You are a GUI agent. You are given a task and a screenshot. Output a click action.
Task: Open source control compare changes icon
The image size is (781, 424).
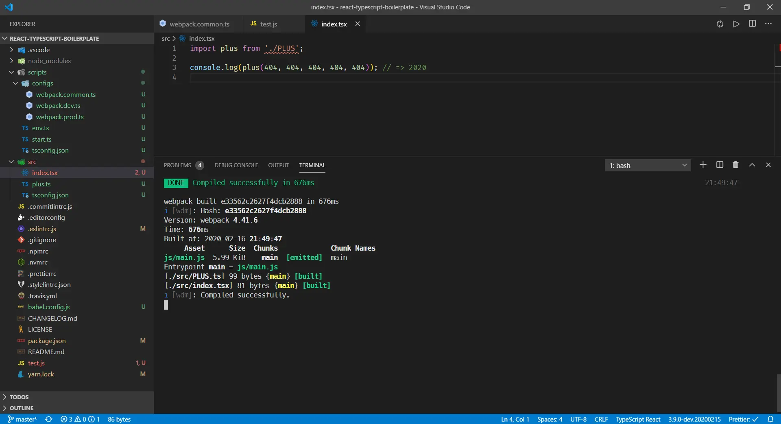point(720,24)
